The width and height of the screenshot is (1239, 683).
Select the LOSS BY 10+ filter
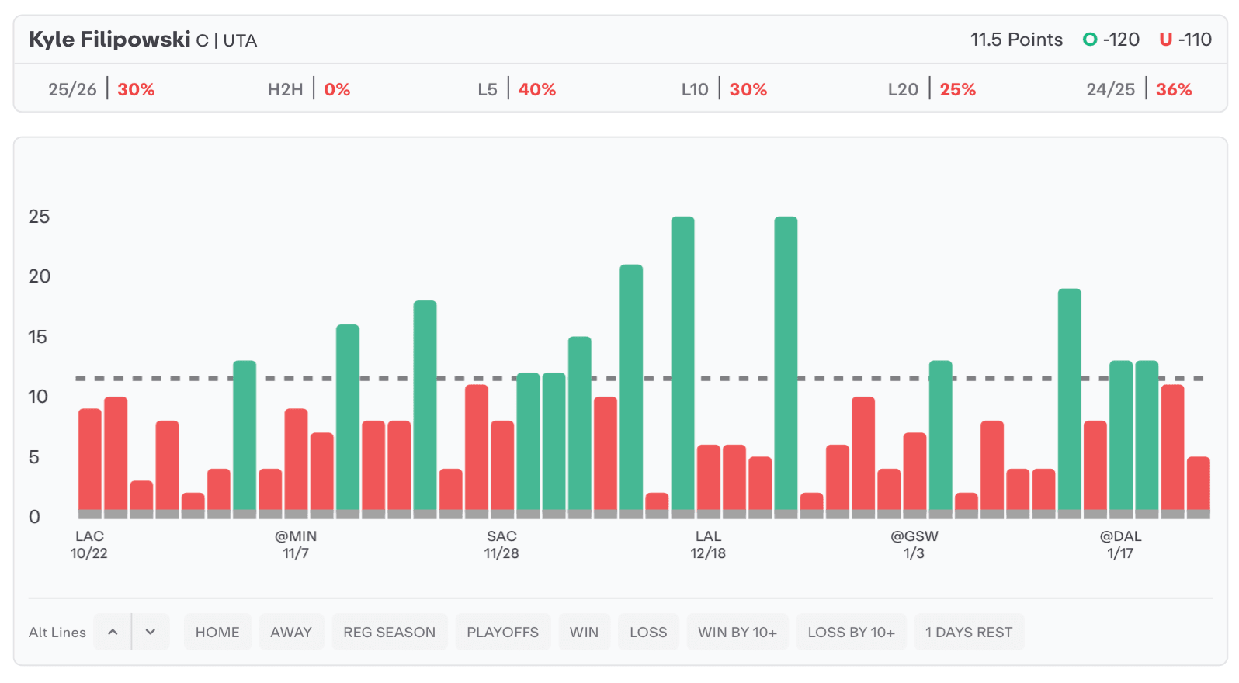click(x=851, y=632)
